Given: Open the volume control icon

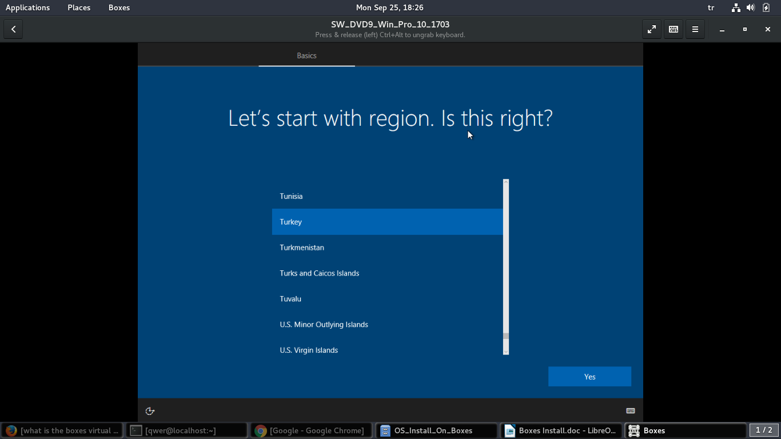Looking at the screenshot, I should coord(751,7).
